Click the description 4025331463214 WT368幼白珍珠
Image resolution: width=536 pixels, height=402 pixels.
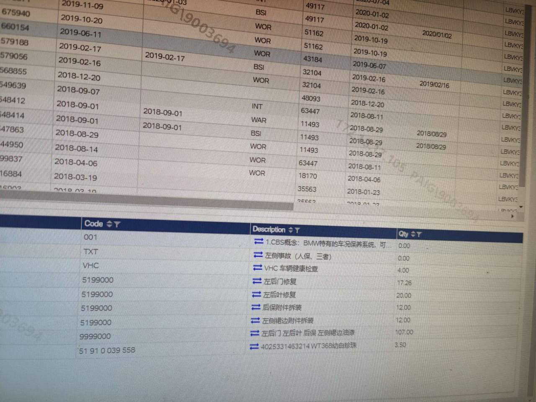(x=309, y=346)
